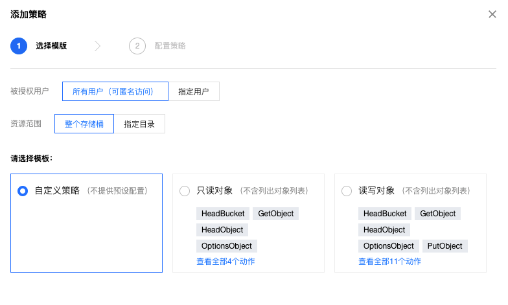Click step 2 circle for 配置策略
The height and width of the screenshot is (305, 508).
(137, 46)
